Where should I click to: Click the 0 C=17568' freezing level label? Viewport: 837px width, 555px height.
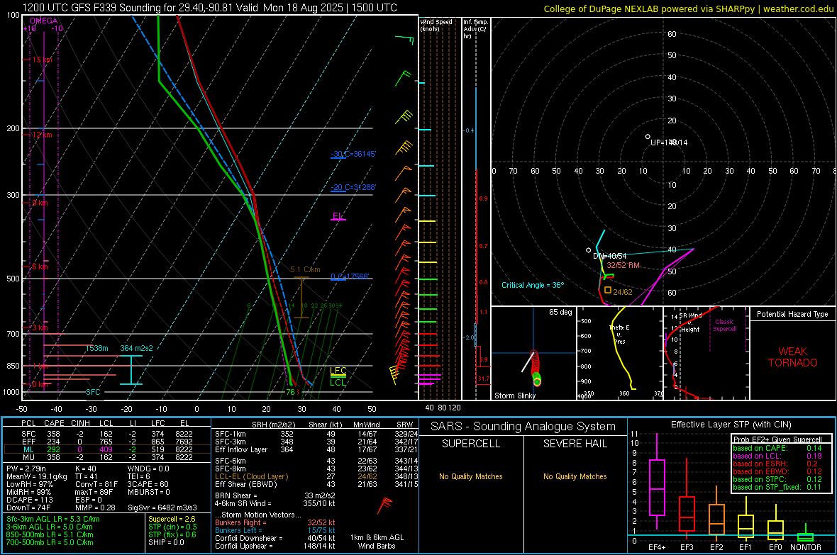tap(350, 276)
